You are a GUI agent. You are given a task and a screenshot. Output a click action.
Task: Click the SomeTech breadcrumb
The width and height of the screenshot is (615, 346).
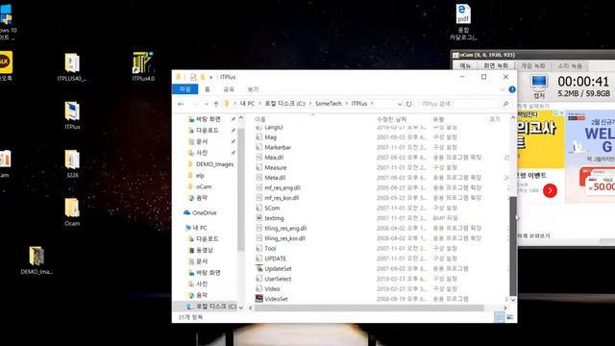[329, 104]
